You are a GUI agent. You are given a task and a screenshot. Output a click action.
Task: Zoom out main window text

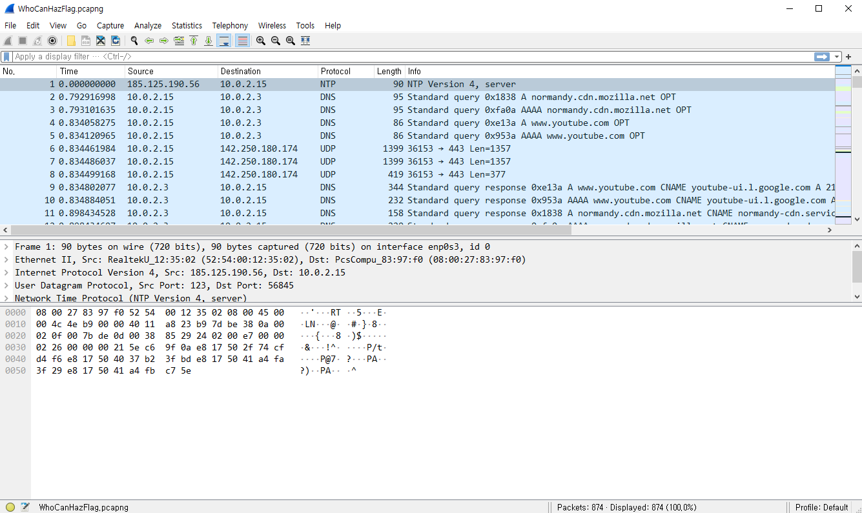click(276, 41)
